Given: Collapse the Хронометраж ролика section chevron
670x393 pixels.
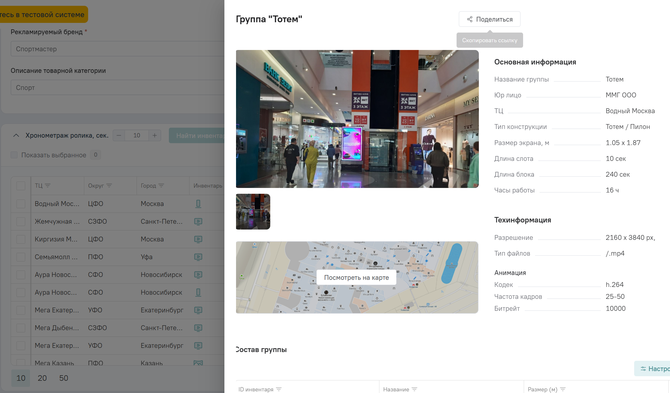Looking at the screenshot, I should click(x=16, y=135).
